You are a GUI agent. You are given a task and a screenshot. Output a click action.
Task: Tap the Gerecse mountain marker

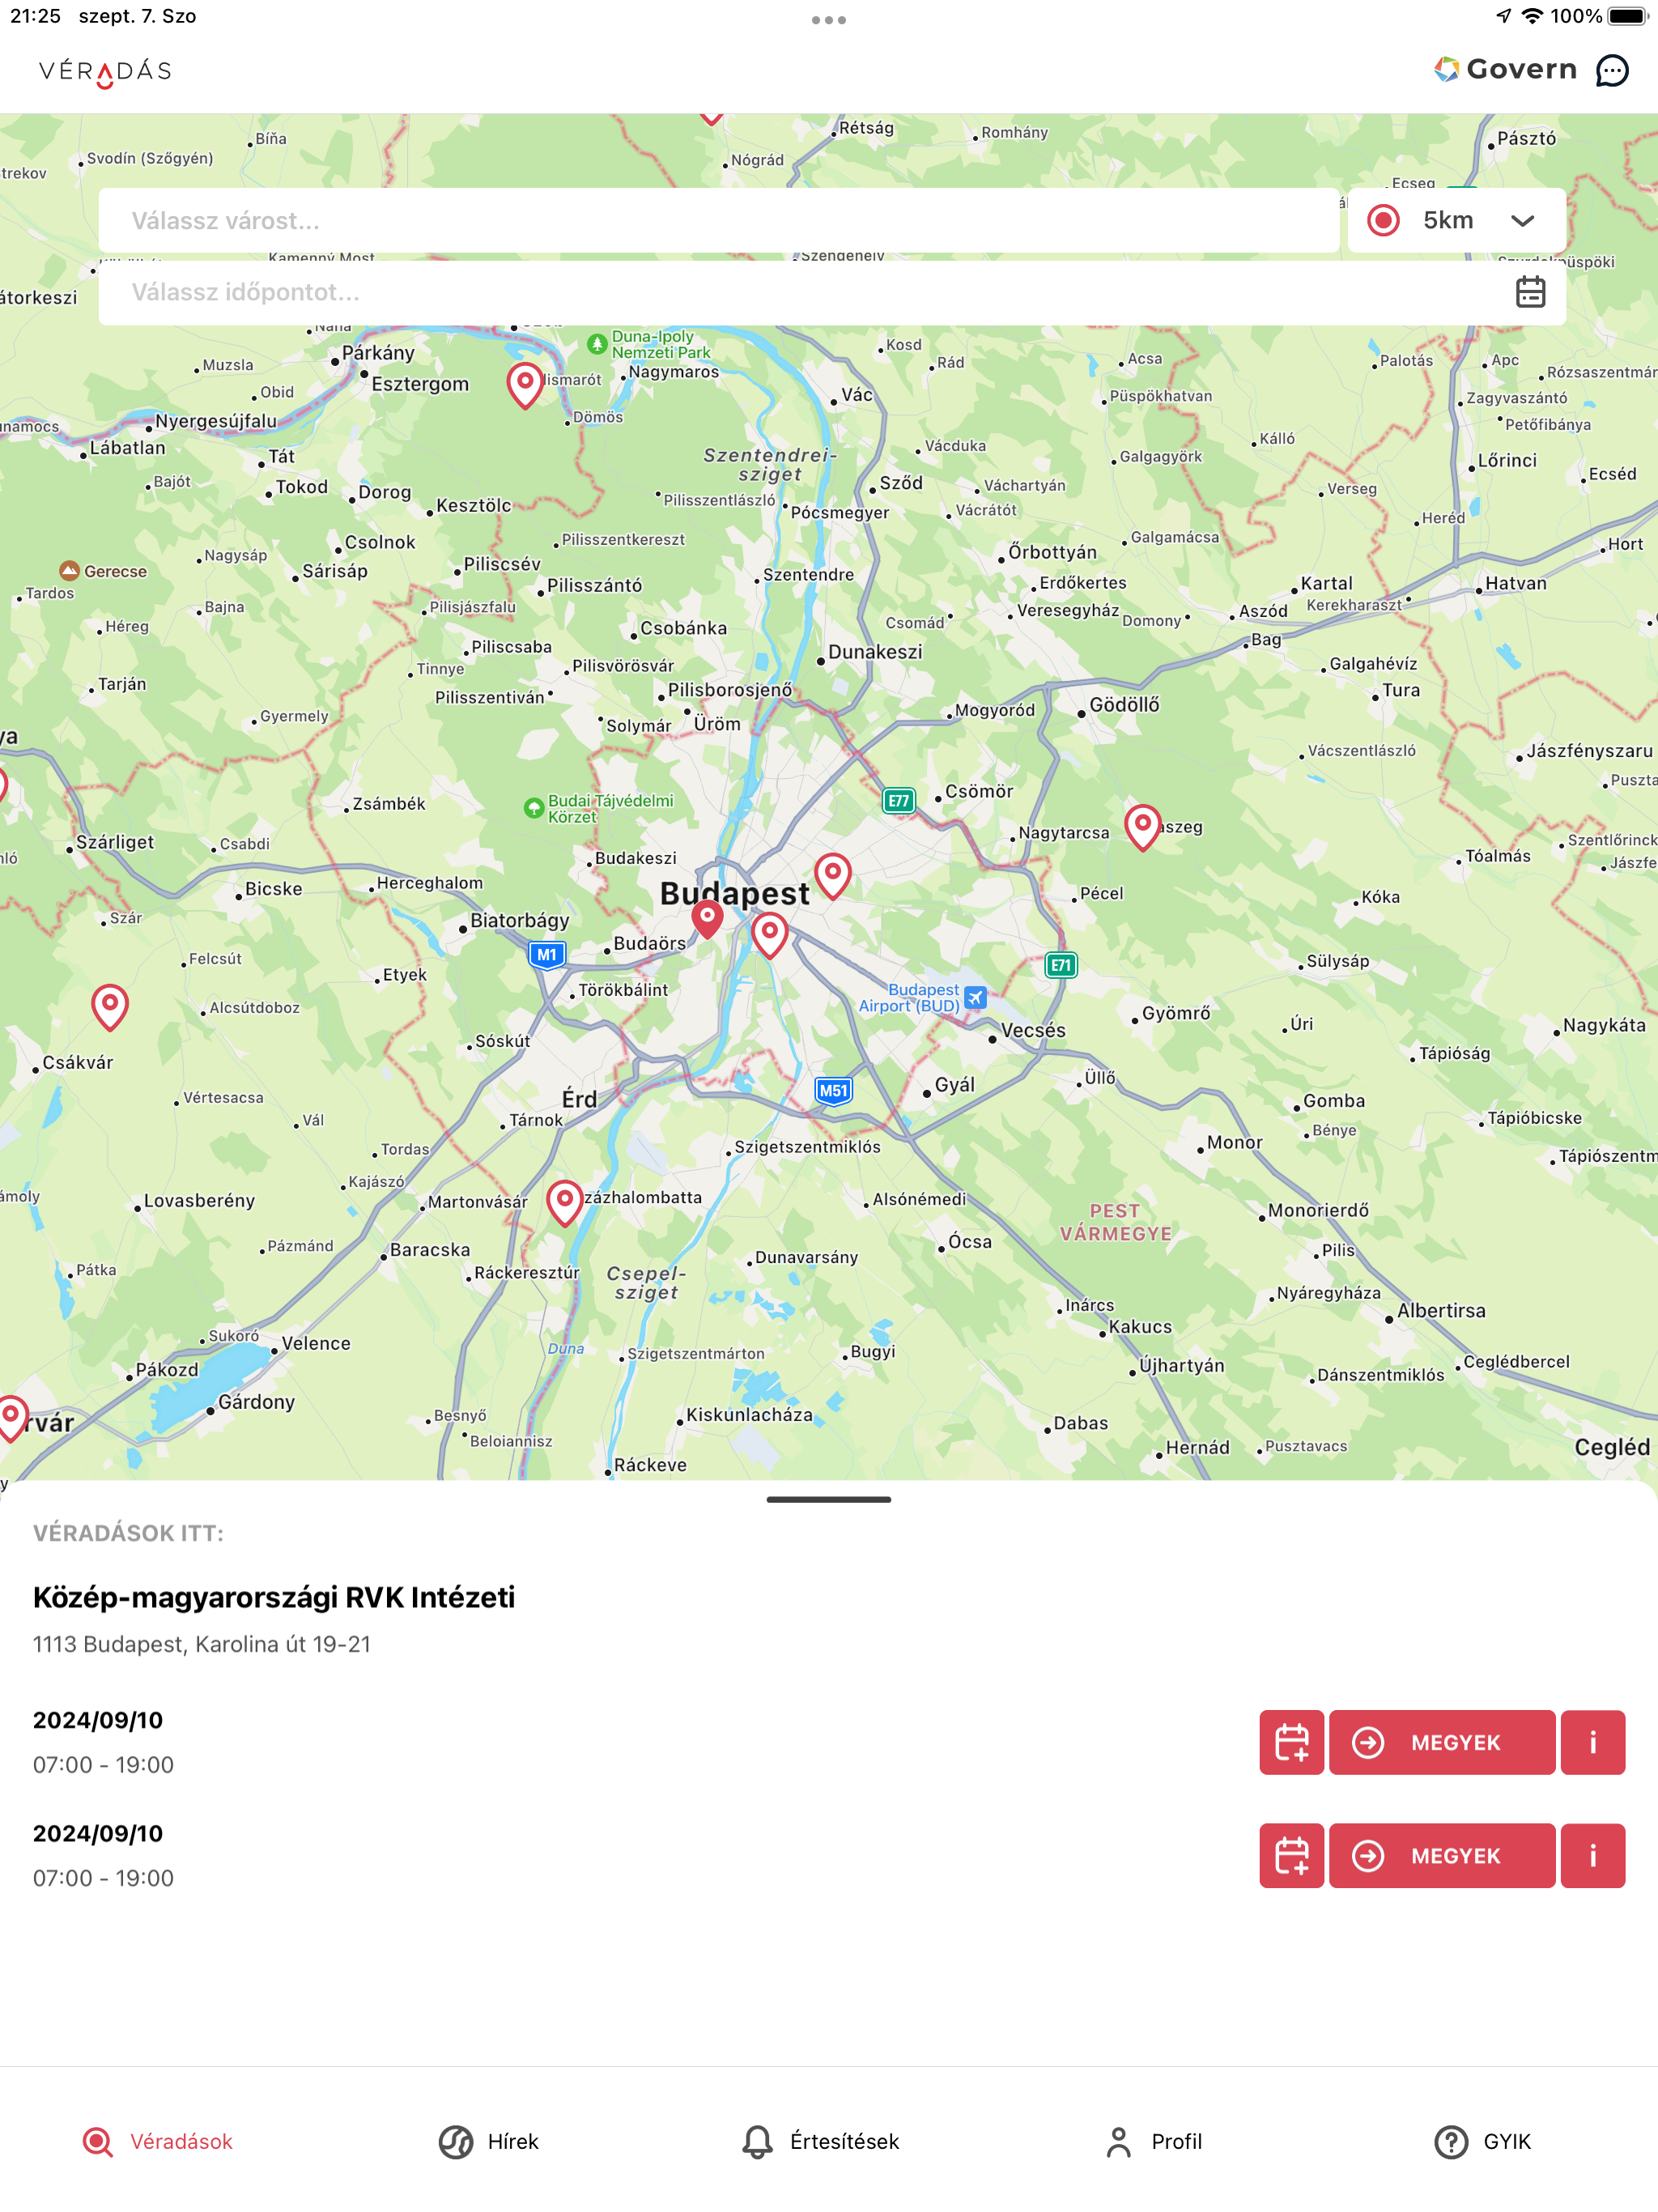click(x=69, y=570)
